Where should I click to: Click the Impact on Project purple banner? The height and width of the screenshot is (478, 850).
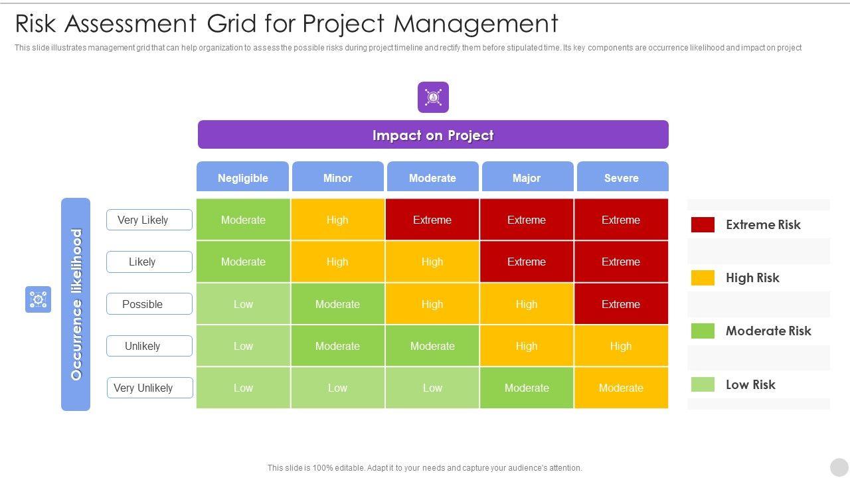coord(433,135)
